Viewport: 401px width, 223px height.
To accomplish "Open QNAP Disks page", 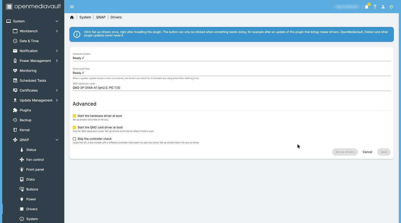I will tap(33, 179).
